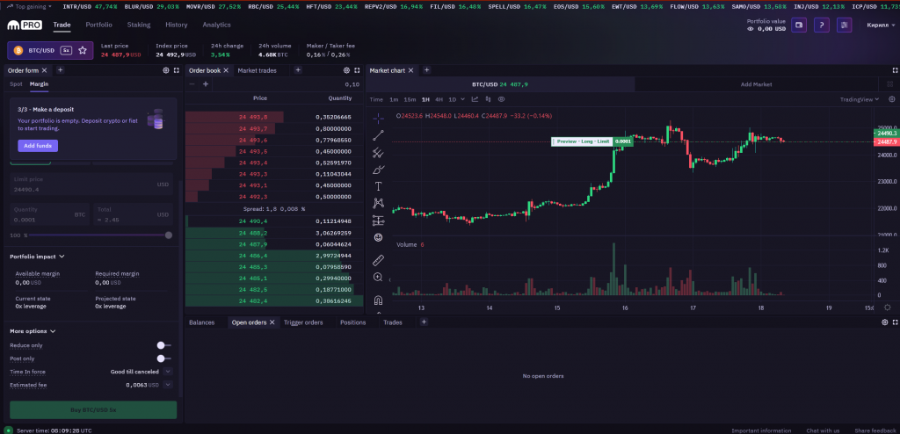
Task: Toggle portfolio value visibility eye icon
Action: [x=751, y=29]
